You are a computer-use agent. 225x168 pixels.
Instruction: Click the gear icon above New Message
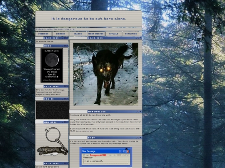click(x=126, y=149)
